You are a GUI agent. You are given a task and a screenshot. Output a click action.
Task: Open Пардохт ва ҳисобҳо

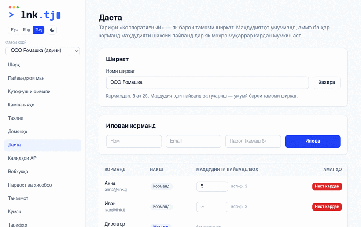pyautogui.click(x=43, y=185)
